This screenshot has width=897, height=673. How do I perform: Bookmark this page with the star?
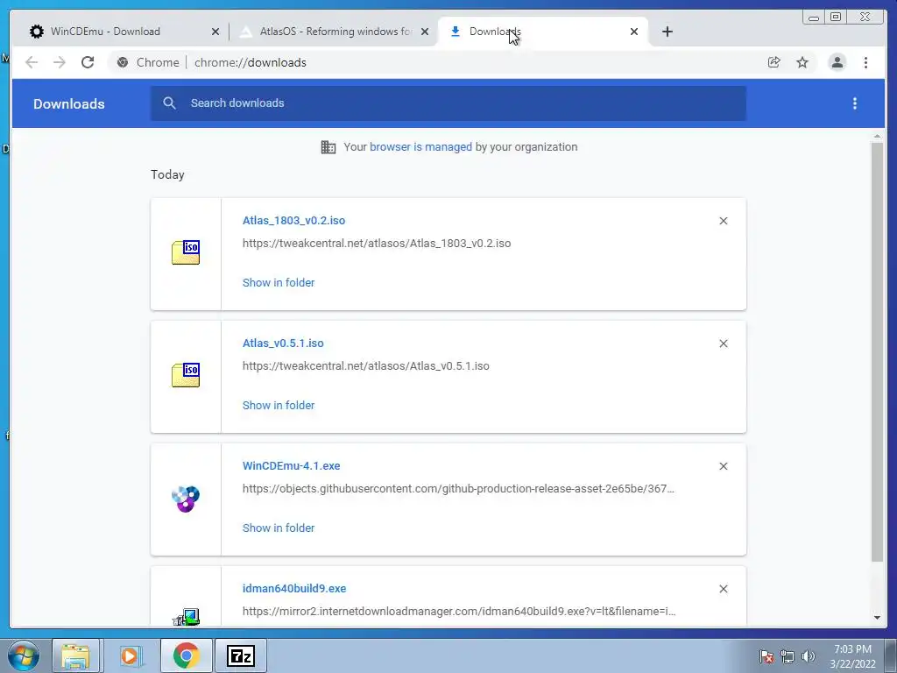click(802, 62)
